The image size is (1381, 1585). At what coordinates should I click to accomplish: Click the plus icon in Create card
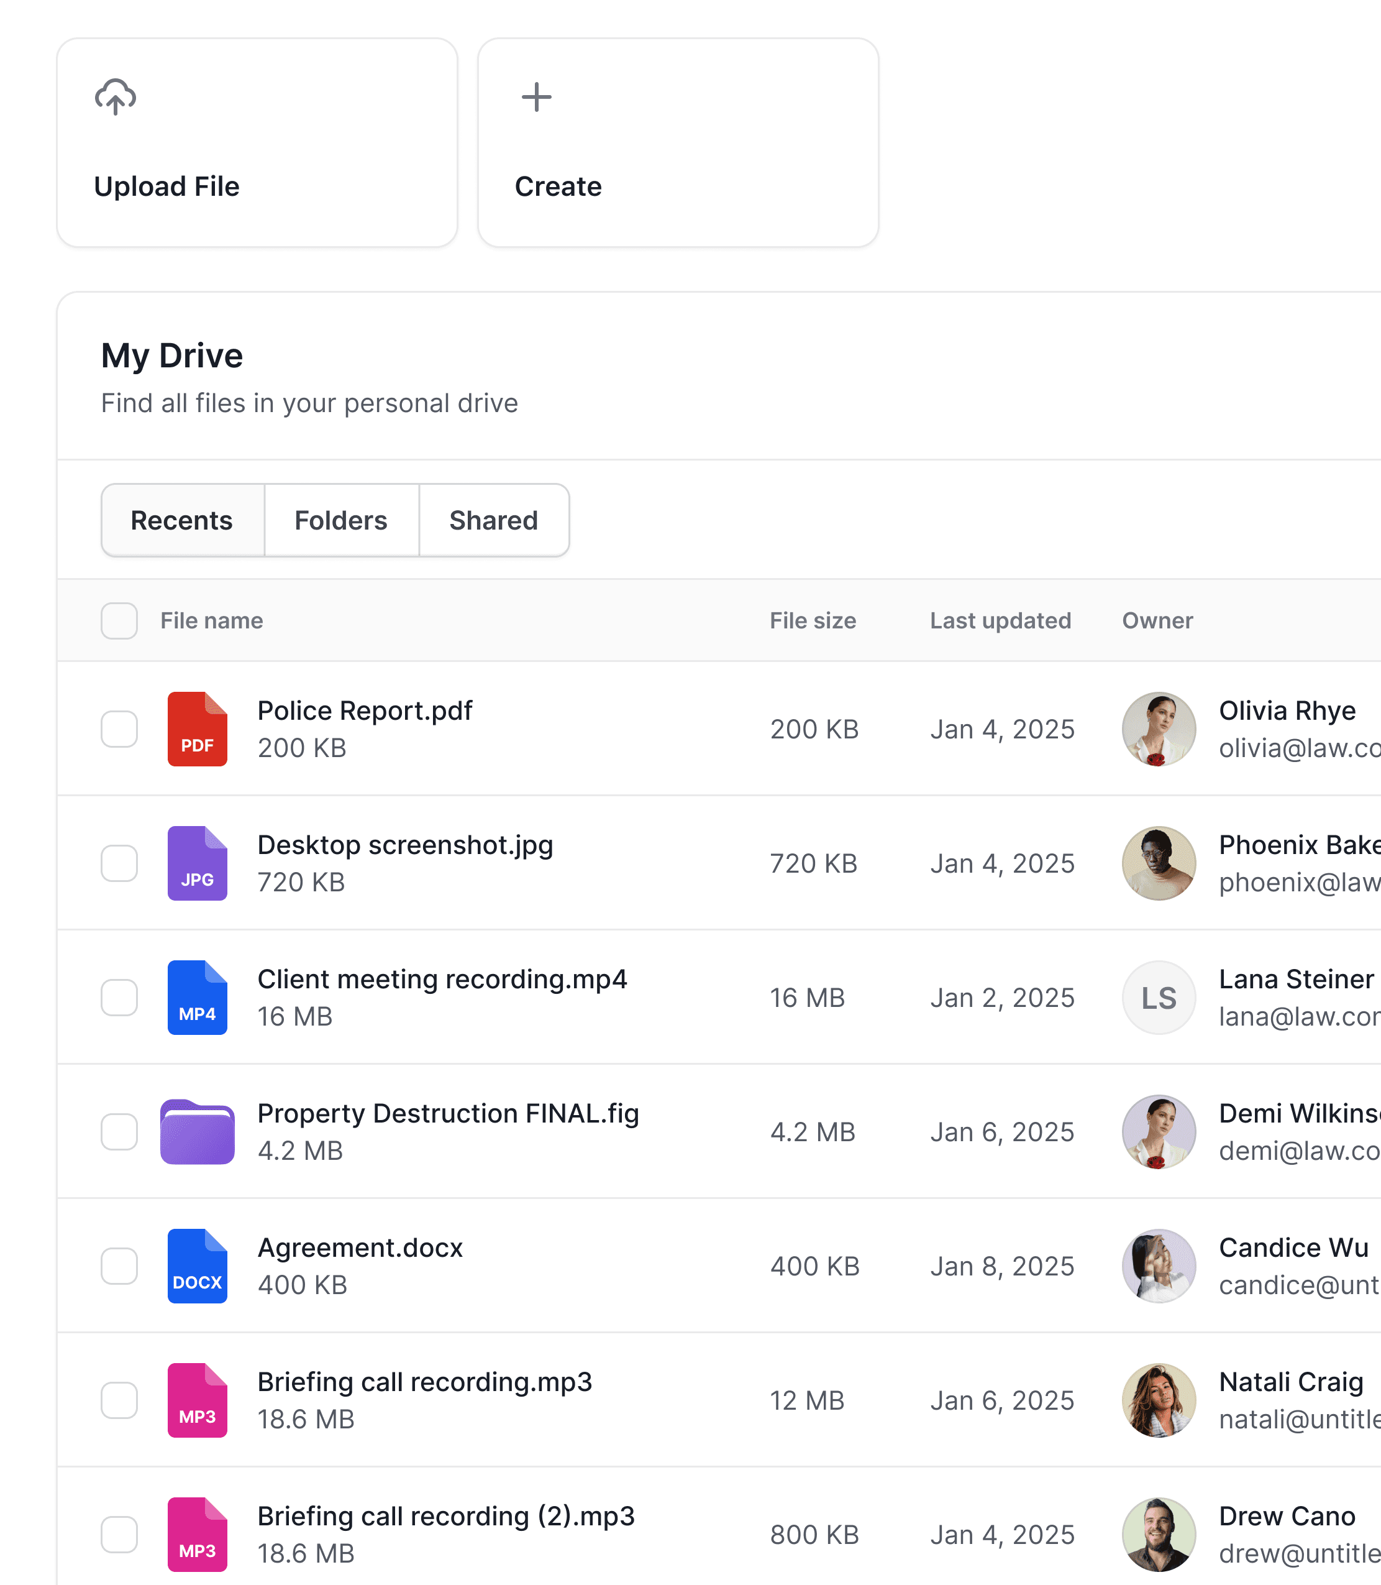click(536, 97)
